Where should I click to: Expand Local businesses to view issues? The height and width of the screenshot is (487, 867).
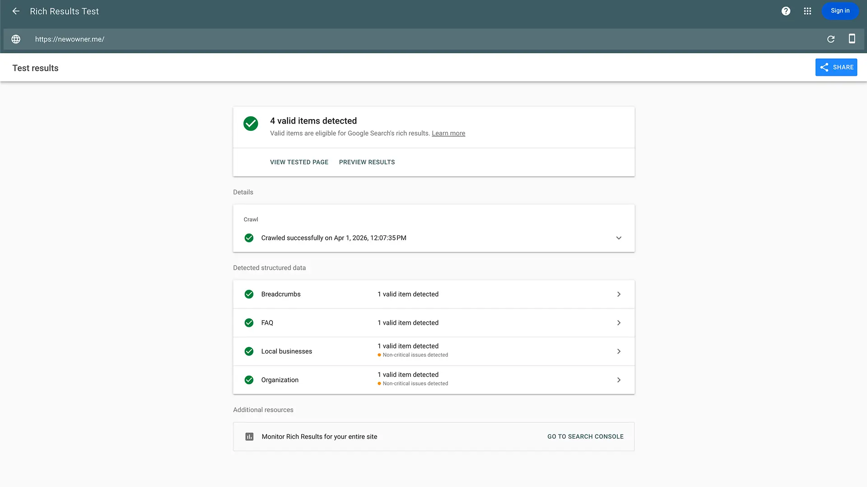click(x=619, y=351)
